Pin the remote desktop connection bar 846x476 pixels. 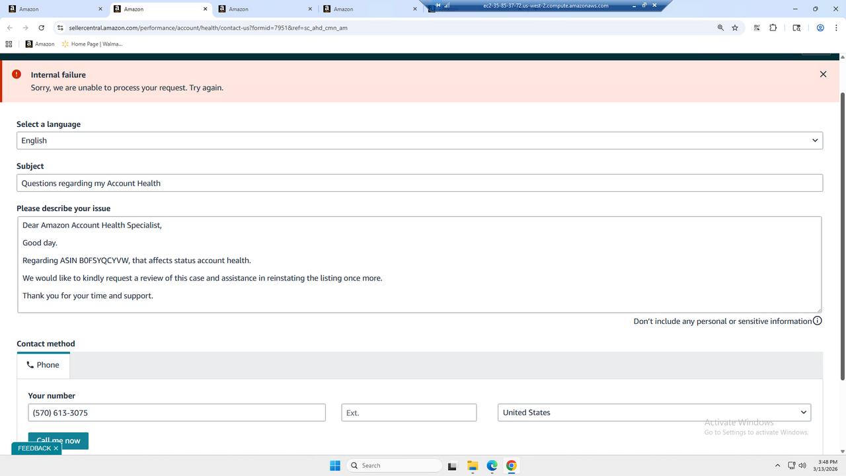pos(438,5)
